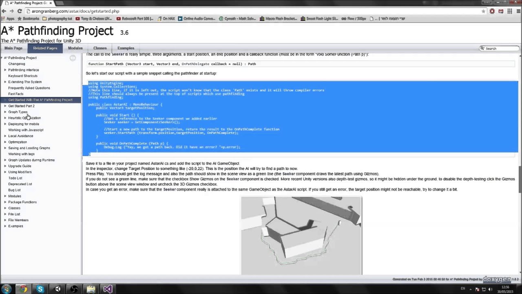Click the sync toggle icon in navigation tree
The width and height of the screenshot is (522, 294).
(73, 58)
